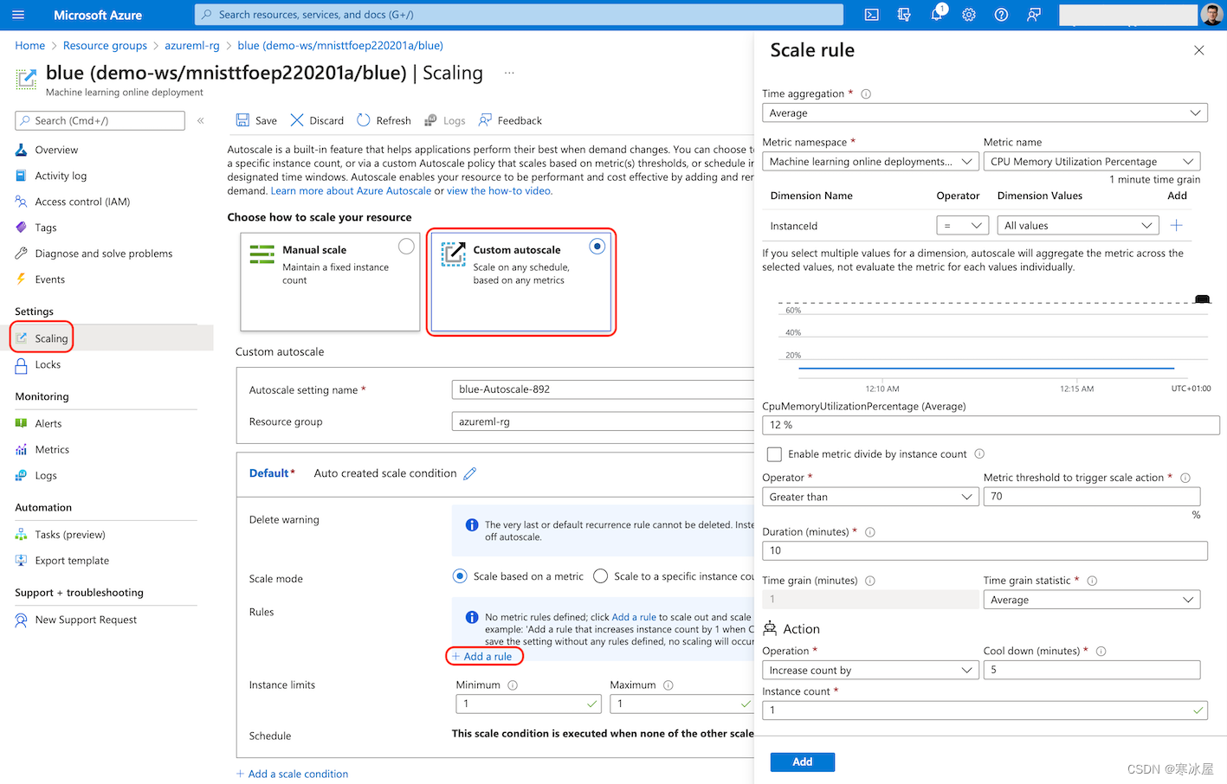Click + Add a scale condition link
The image size is (1227, 784).
pyautogui.click(x=293, y=774)
